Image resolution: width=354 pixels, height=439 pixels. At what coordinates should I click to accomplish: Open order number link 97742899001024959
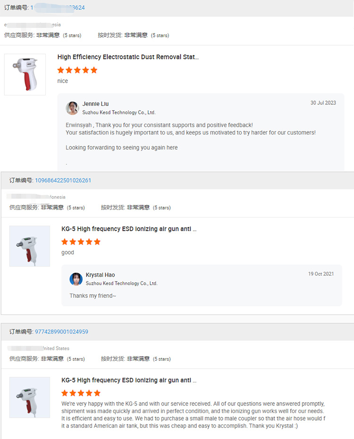click(x=61, y=332)
